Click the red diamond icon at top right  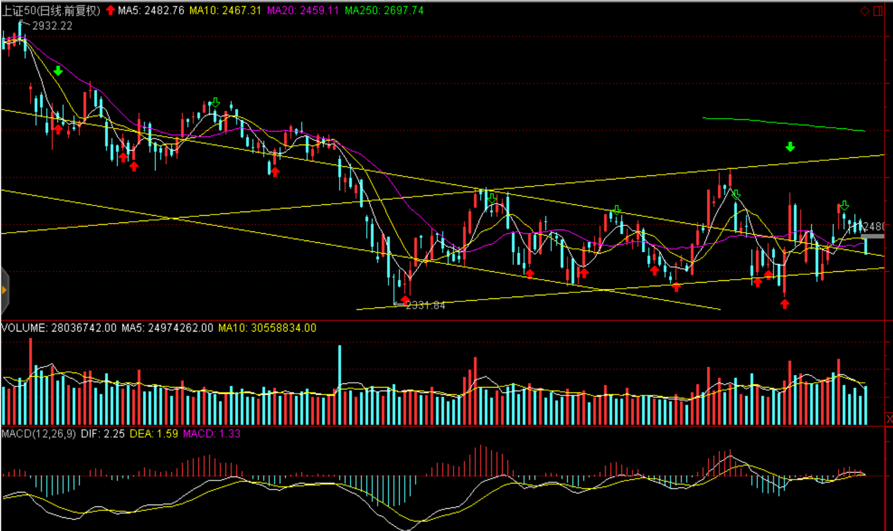coord(864,11)
